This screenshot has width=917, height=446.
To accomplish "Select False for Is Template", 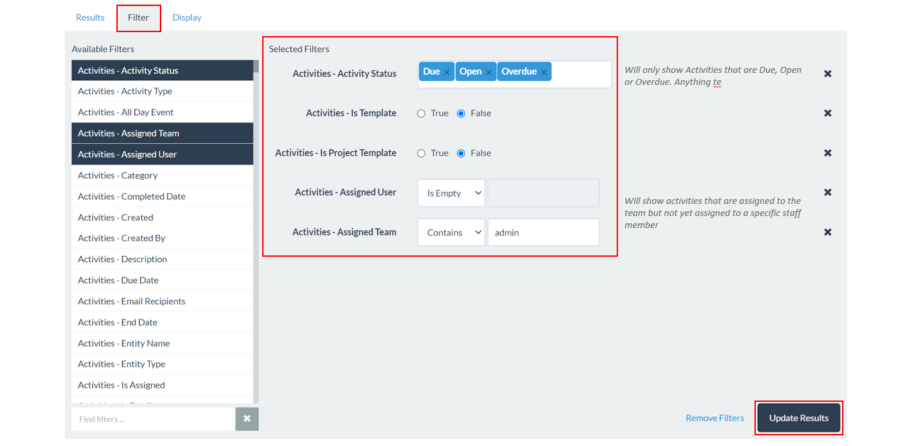I will [x=461, y=114].
